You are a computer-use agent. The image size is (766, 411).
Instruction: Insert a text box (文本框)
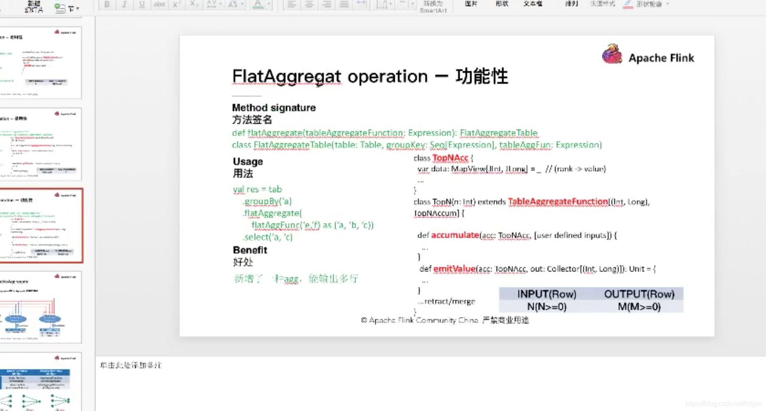point(533,4)
